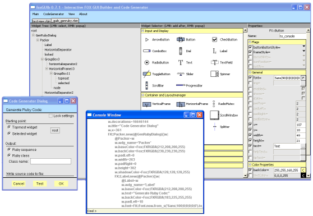Image resolution: width=313 pixels, height=216 pixels.
Task: Open the text property ellipsis editor
Action: (x=303, y=146)
